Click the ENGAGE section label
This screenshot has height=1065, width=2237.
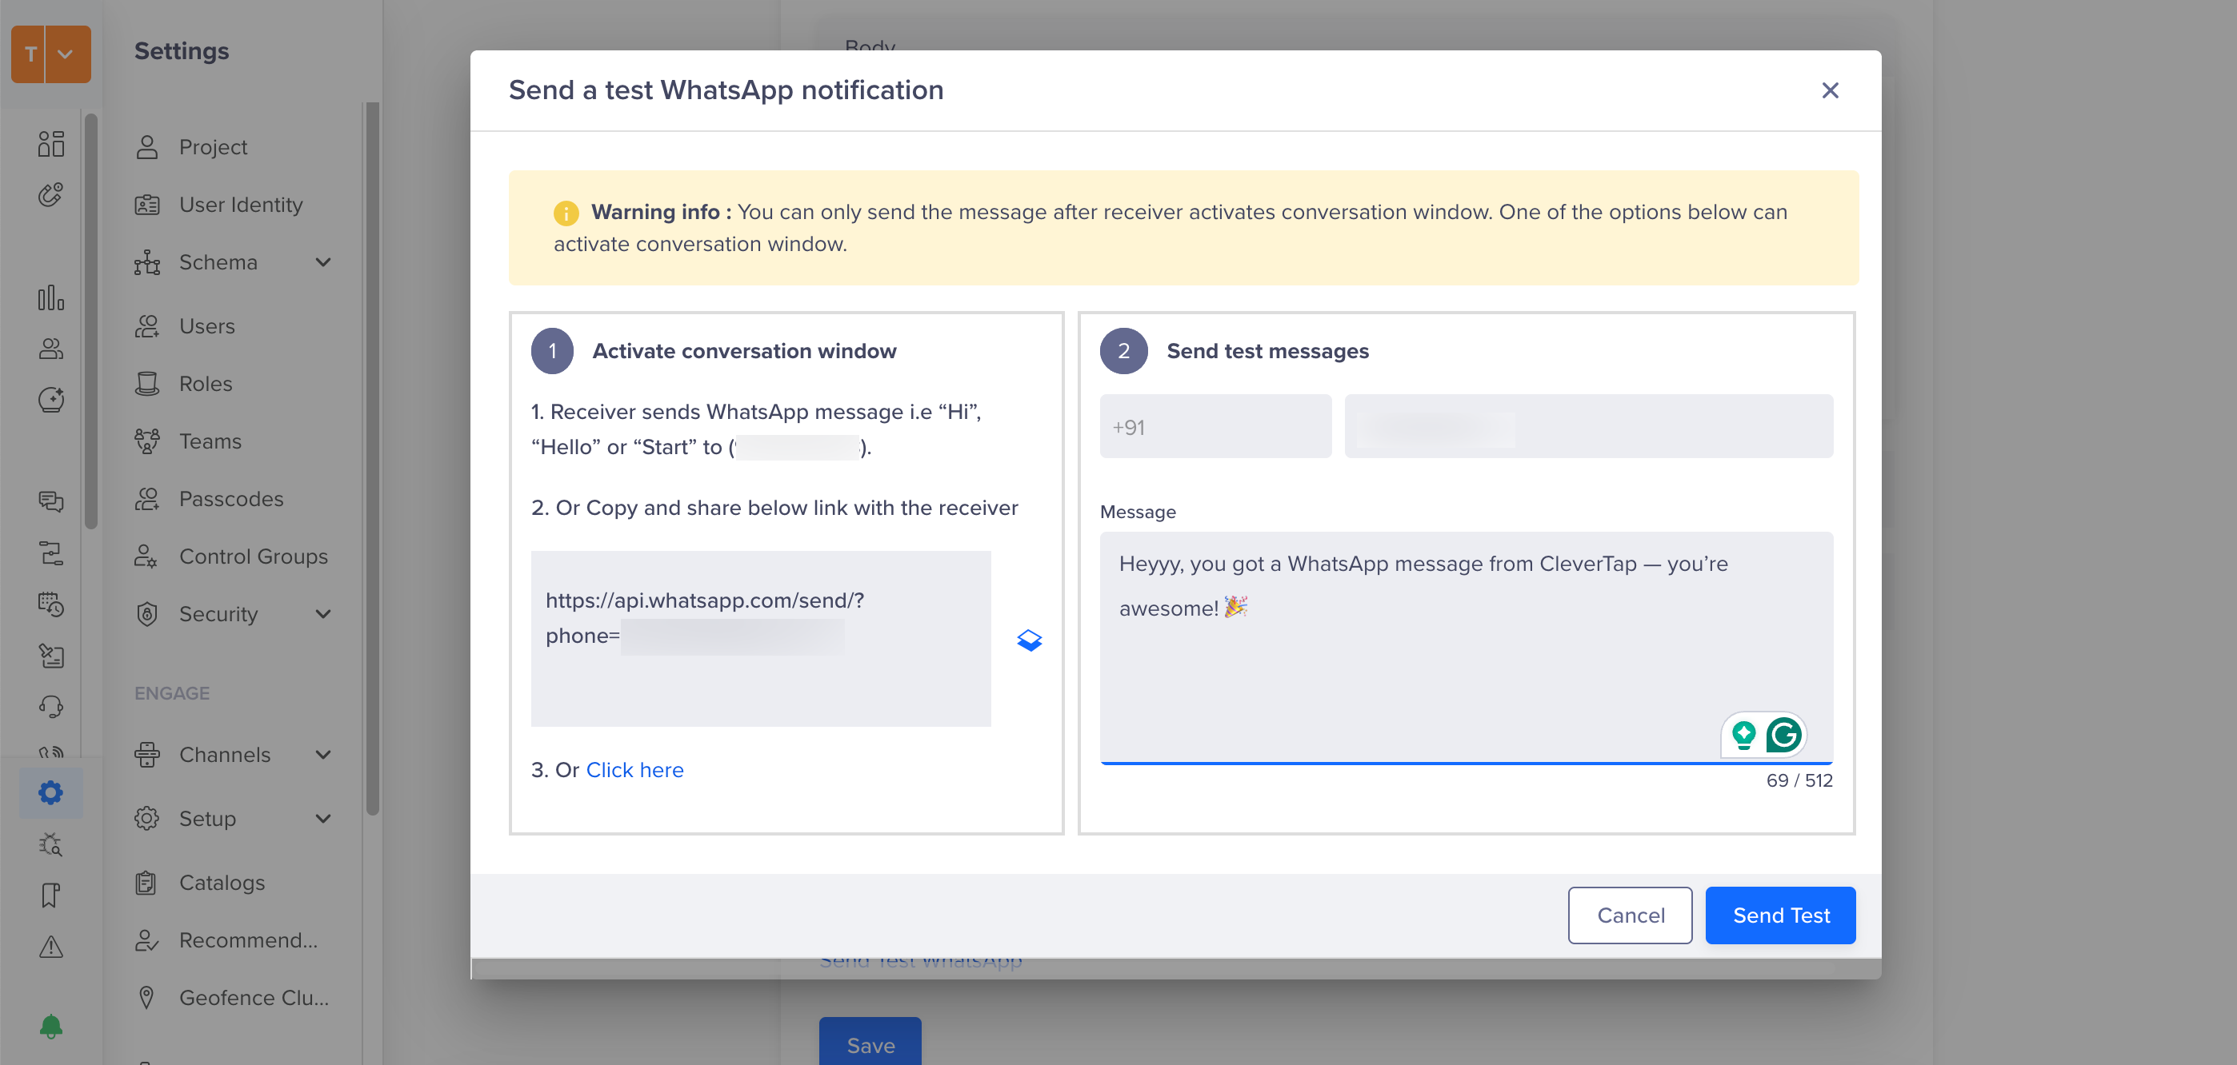coord(172,693)
